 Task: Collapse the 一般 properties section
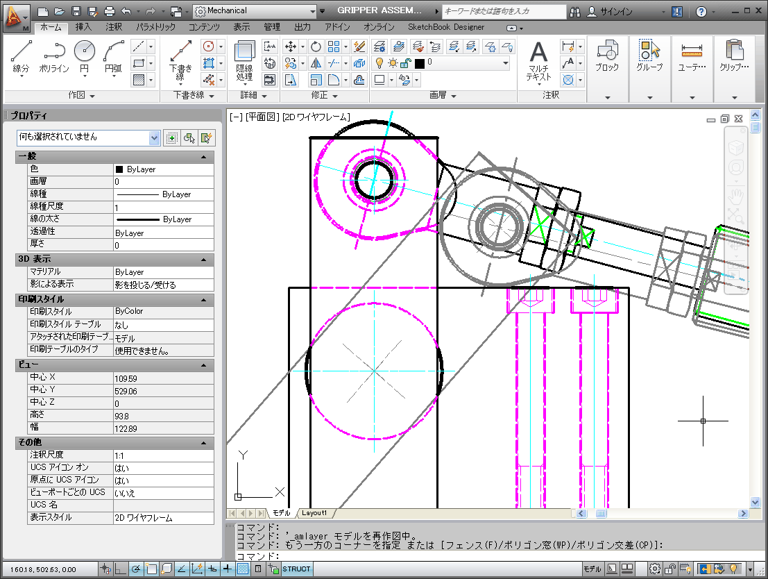point(204,157)
